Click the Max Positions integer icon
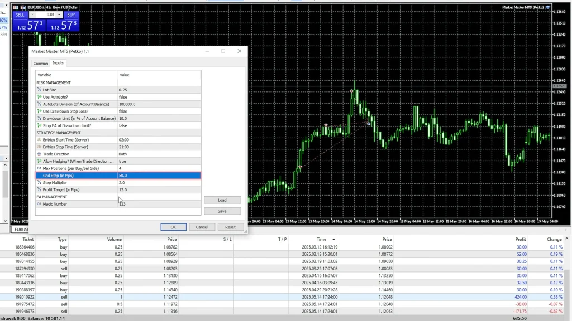This screenshot has height=321, width=572. coord(39,168)
